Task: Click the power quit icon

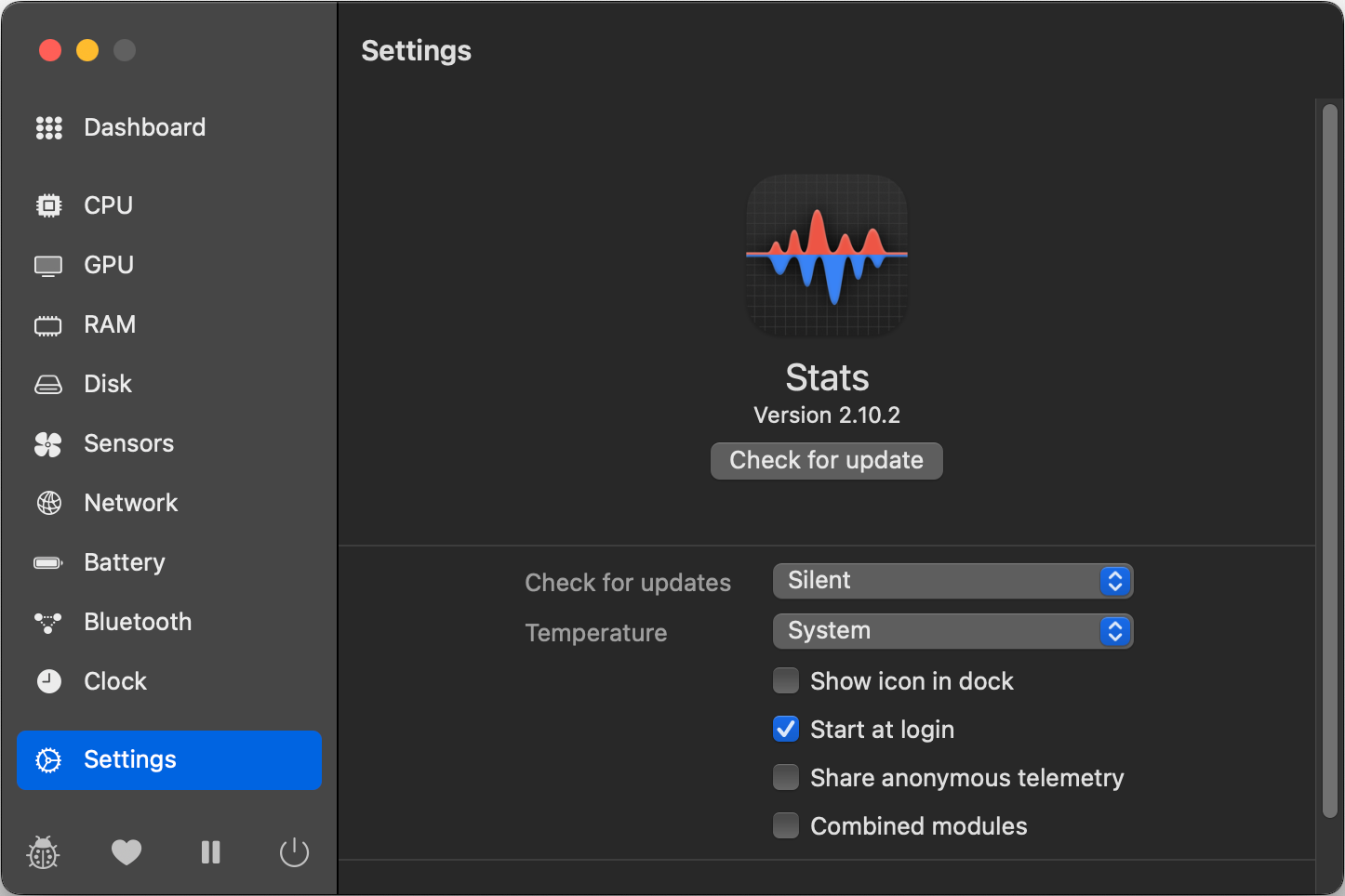Action: point(294,852)
